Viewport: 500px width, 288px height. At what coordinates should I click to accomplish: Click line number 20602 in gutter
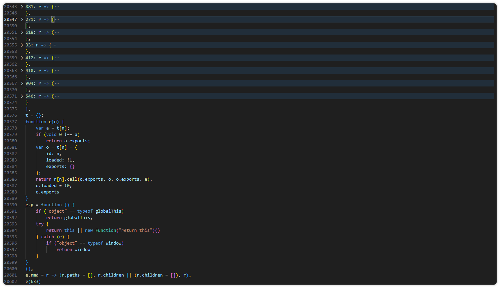[x=10, y=282]
